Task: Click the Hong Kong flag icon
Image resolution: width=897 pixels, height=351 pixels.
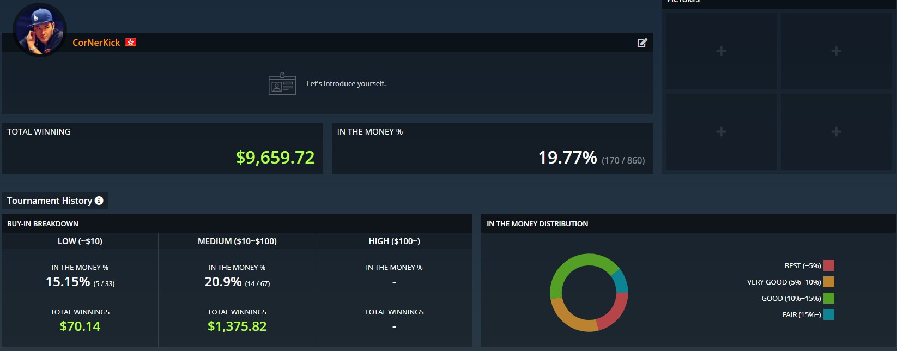Action: pos(131,43)
